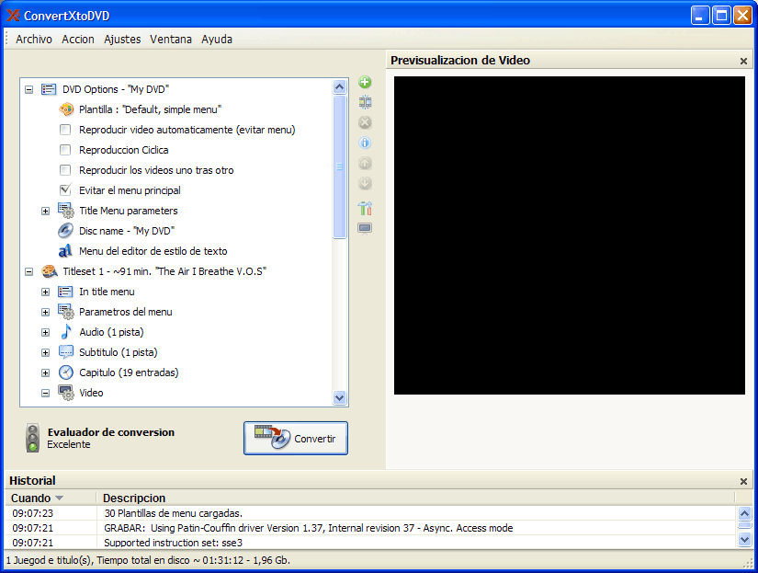This screenshot has width=758, height=573.
Task: Click the blue information icon
Action: point(365,143)
